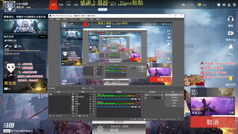The height and width of the screenshot is (134, 238).
Task: Move source up in Sources panel
Action: click(x=84, y=116)
